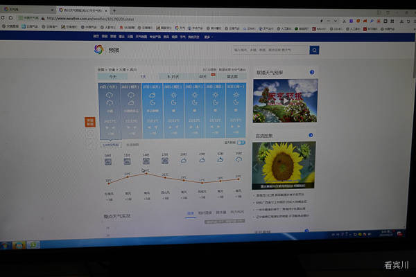Open 首页 in the blue navigation bar
Viewport: 416px width, 277px height.
96,36
